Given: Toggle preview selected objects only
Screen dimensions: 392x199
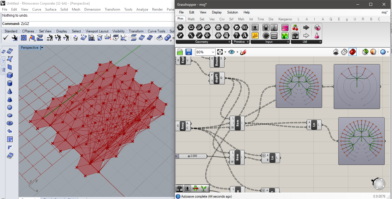Looking at the screenshot, I should (x=365, y=52).
